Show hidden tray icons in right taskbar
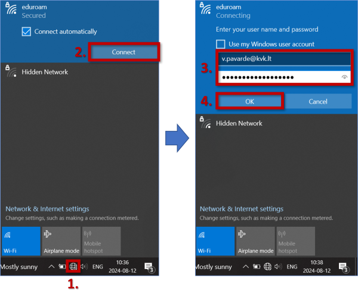 pos(246,266)
